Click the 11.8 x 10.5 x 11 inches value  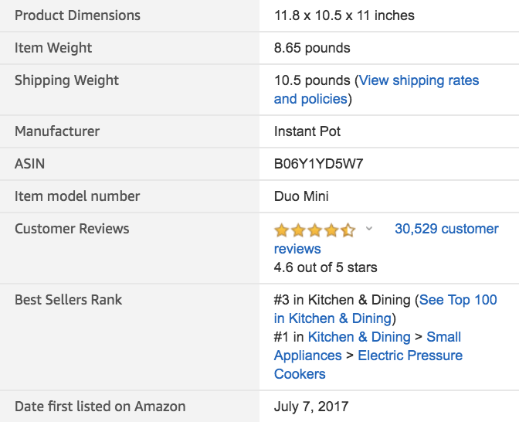pos(344,15)
